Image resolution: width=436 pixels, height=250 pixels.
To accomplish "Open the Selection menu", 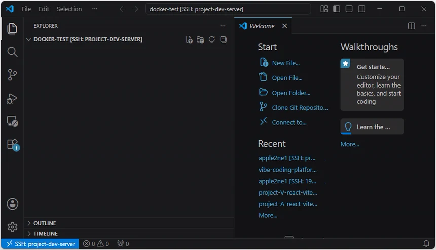I will coord(69,9).
